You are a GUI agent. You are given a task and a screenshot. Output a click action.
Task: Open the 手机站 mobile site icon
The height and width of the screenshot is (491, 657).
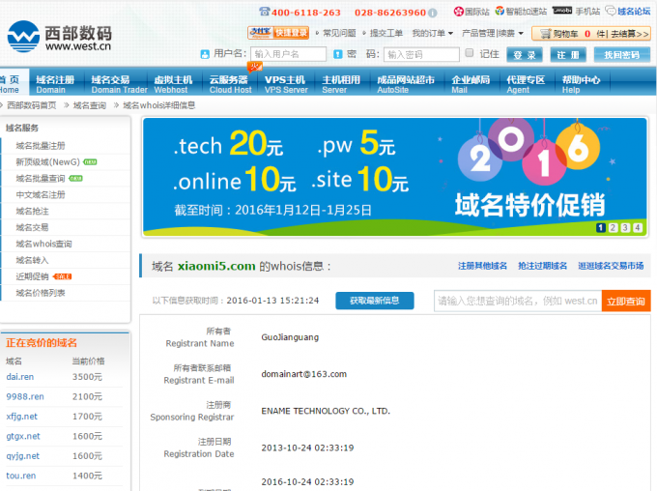(562, 12)
